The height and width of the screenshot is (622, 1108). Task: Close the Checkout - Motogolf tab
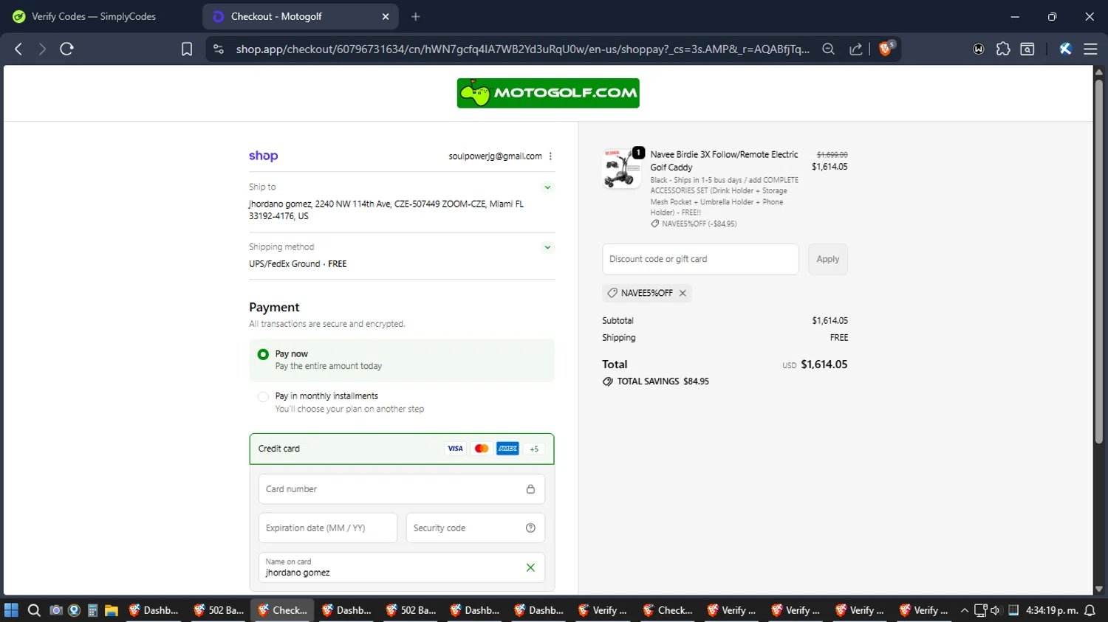click(x=385, y=16)
